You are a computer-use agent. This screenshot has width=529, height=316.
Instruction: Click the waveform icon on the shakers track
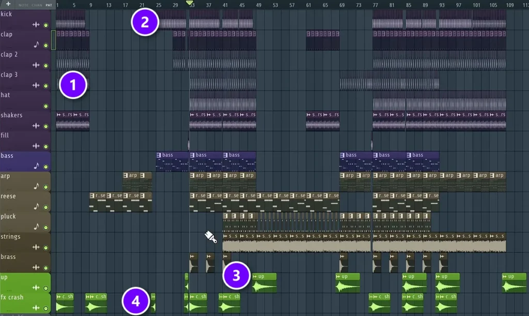click(x=36, y=126)
